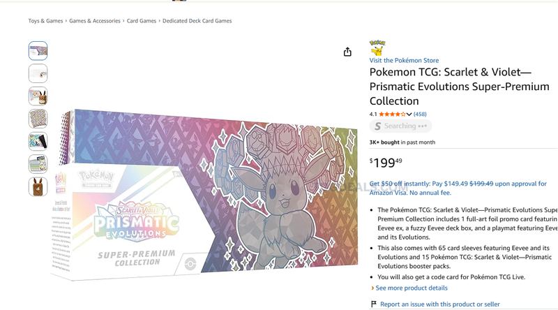Expand the rating breakdown chevron next to stars

(x=409, y=115)
